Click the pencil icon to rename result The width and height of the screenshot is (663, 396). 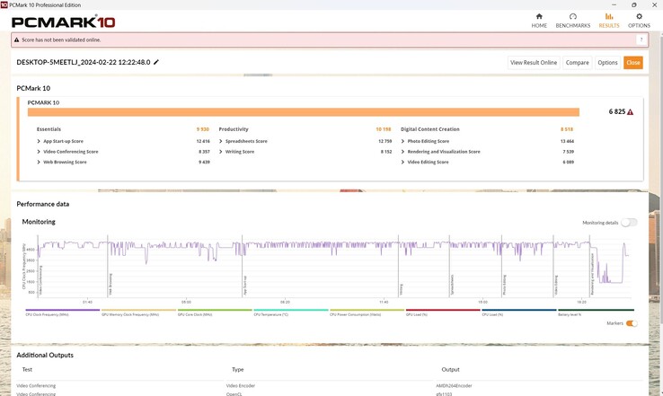(x=156, y=63)
